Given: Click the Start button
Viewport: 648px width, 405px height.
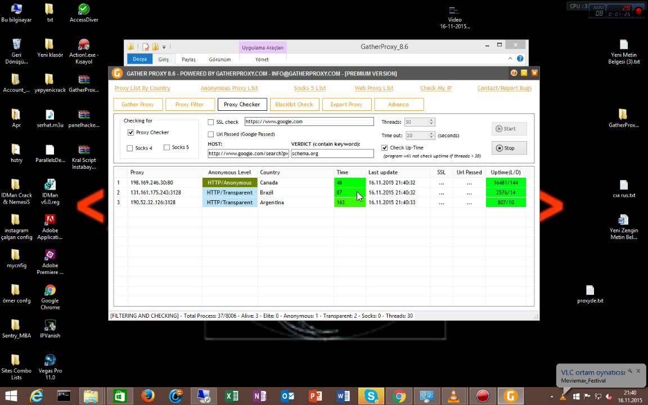Looking at the screenshot, I should 509,128.
